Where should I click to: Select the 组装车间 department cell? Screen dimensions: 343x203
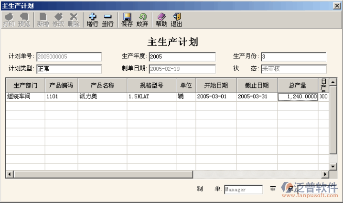click(25, 96)
